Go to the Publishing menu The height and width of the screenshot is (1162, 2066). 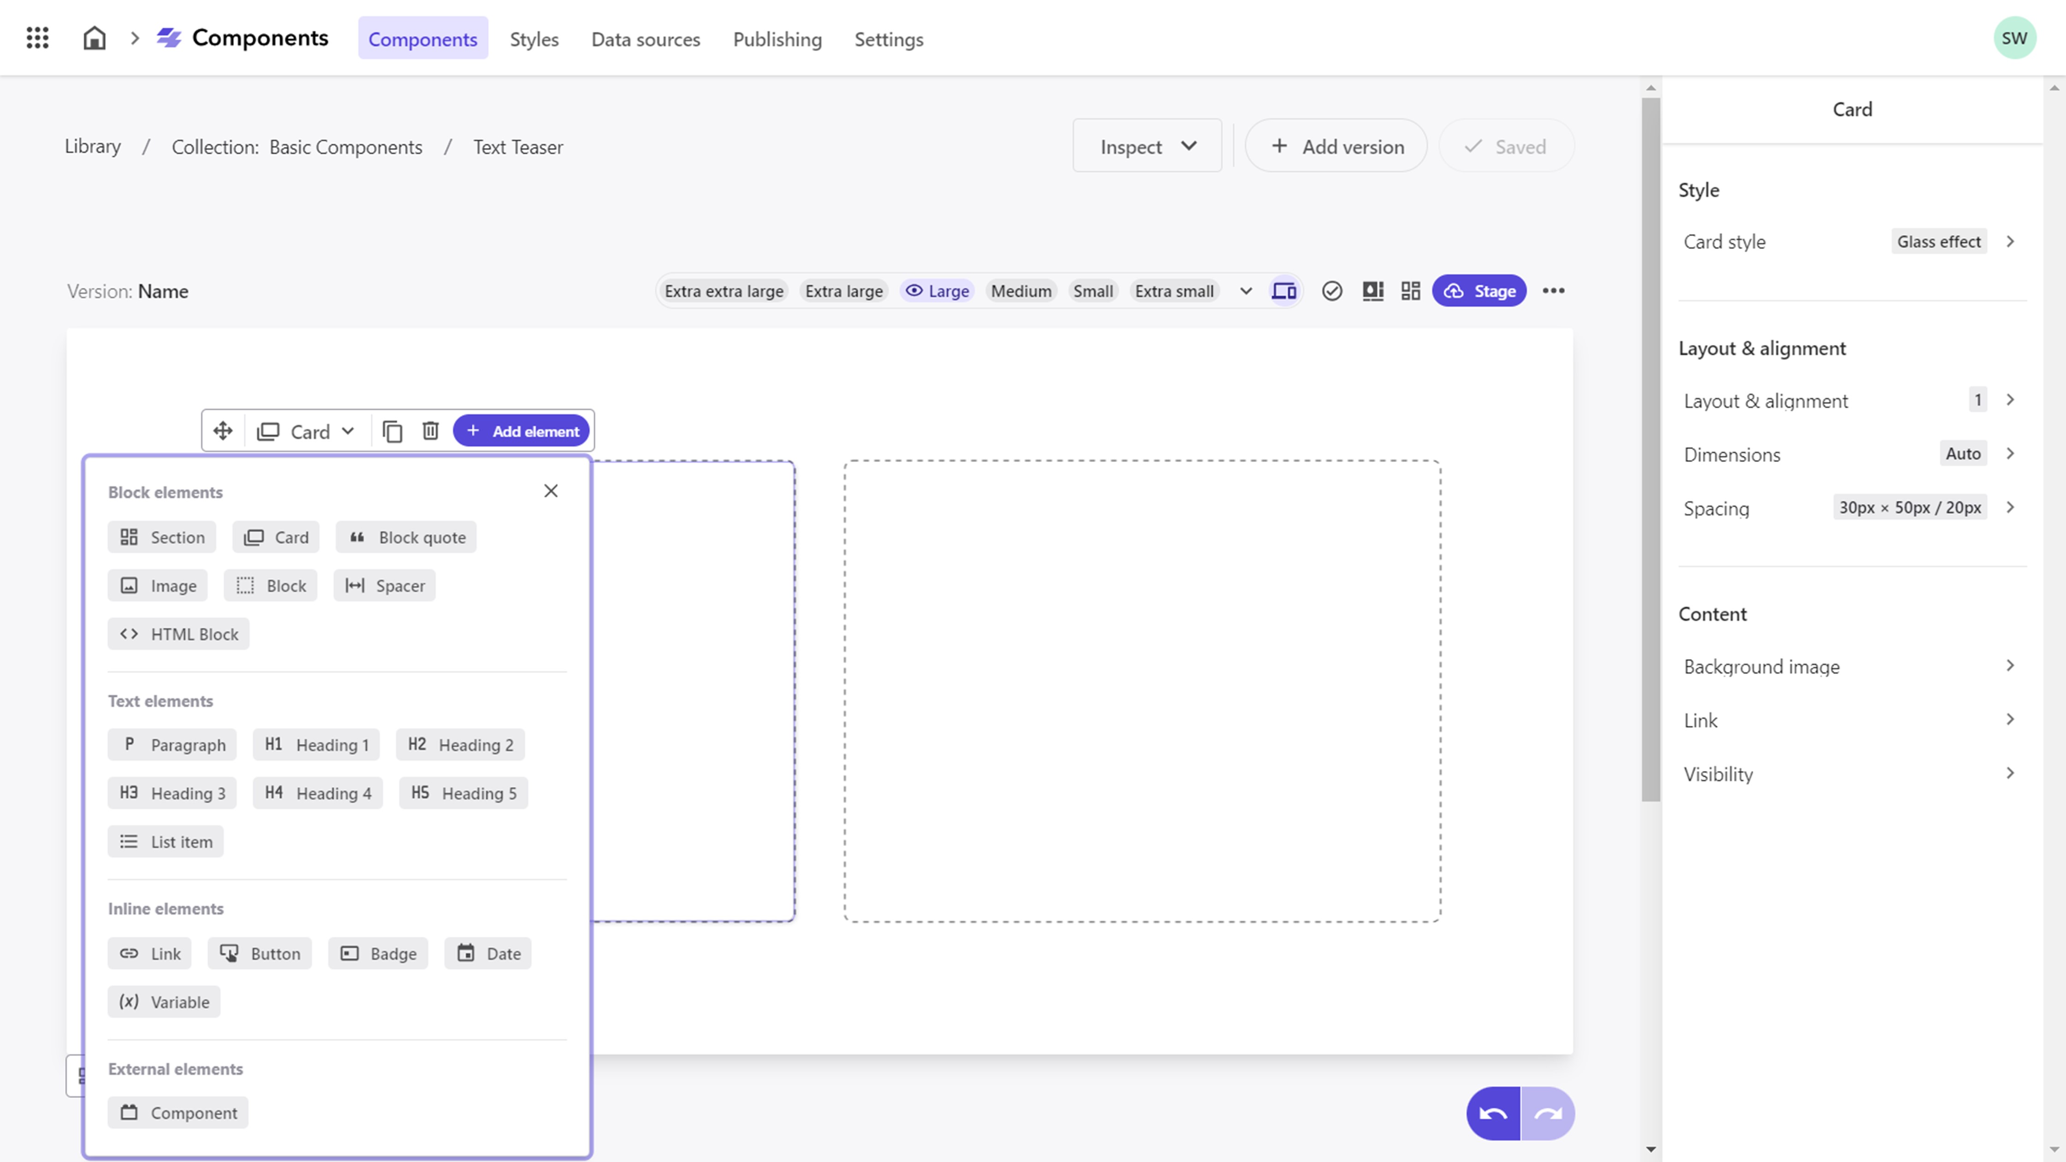[777, 39]
